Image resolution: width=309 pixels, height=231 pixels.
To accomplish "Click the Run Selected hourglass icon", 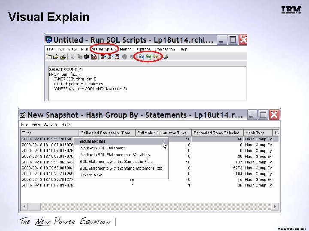I will tap(118, 57).
